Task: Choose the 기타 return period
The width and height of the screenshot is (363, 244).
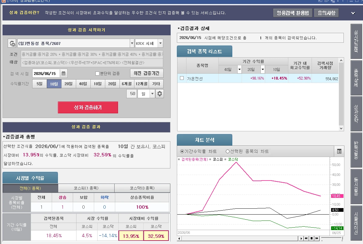Action: pyautogui.click(x=156, y=84)
